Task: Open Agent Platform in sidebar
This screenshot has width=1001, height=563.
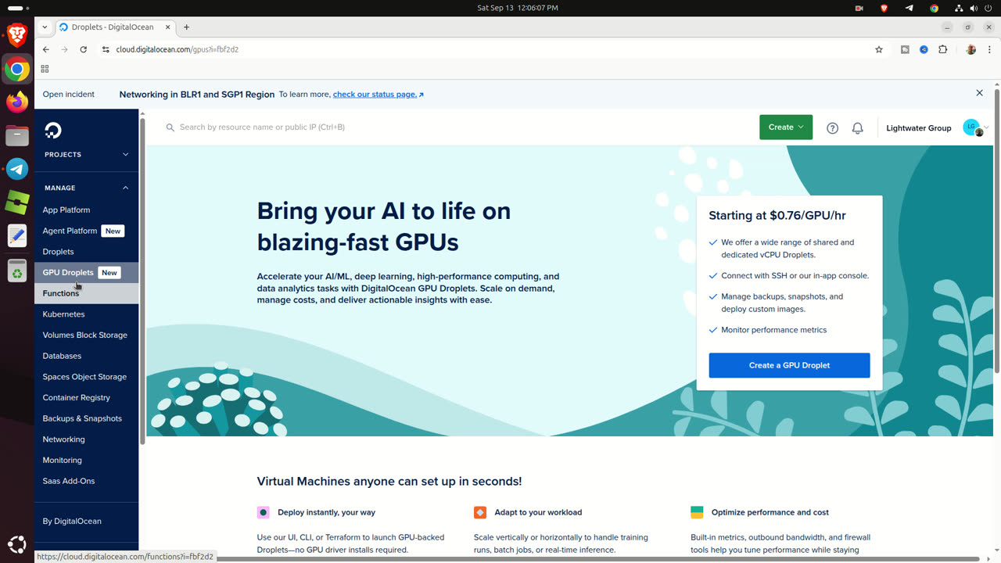Action: click(70, 231)
